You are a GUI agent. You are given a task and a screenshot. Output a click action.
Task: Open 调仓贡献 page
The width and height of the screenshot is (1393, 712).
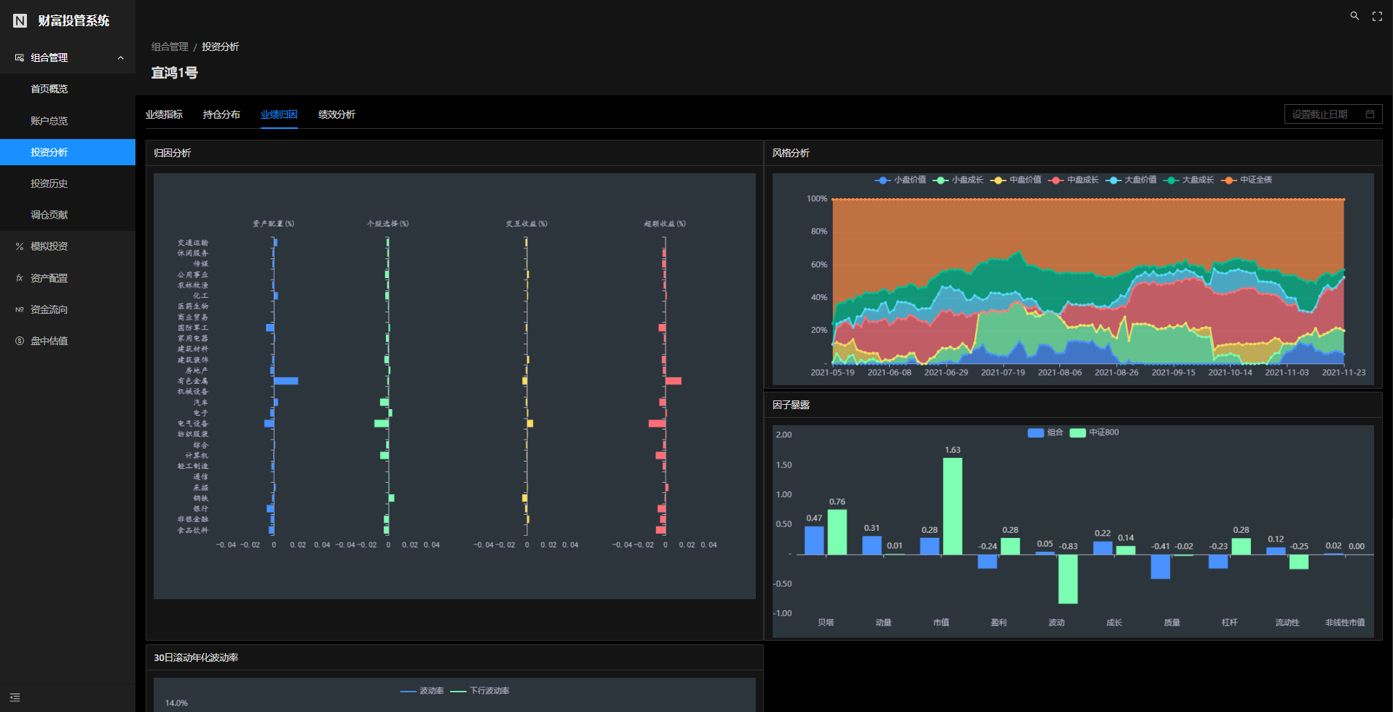tap(68, 215)
